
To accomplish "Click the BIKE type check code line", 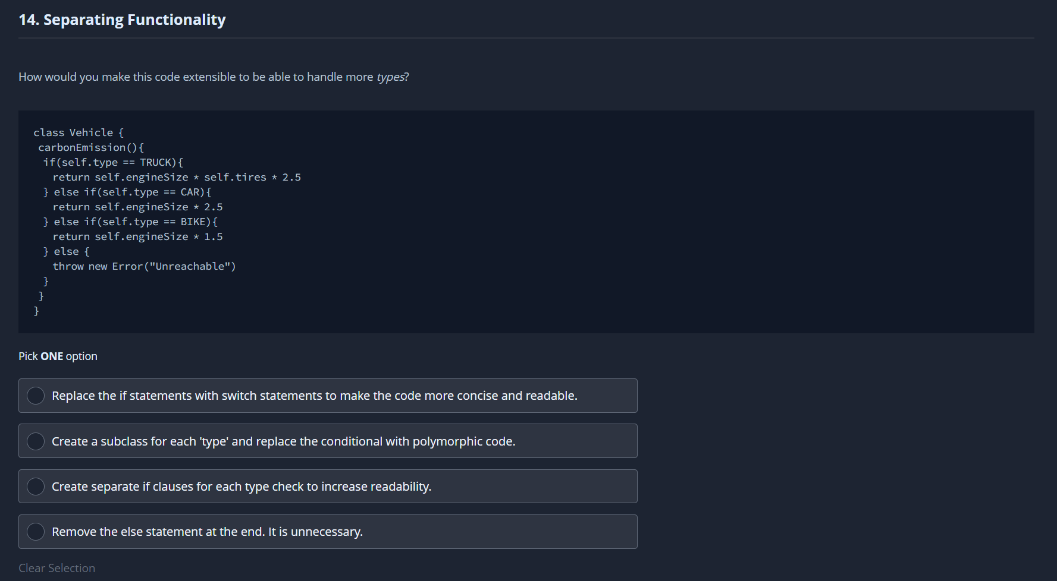I will (130, 222).
